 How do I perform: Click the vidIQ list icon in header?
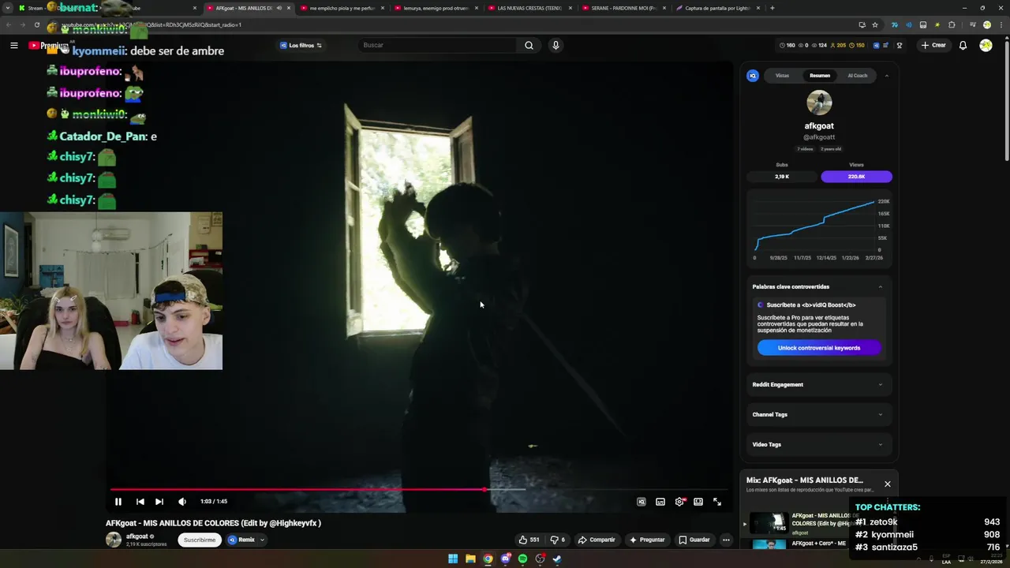pyautogui.click(x=886, y=45)
